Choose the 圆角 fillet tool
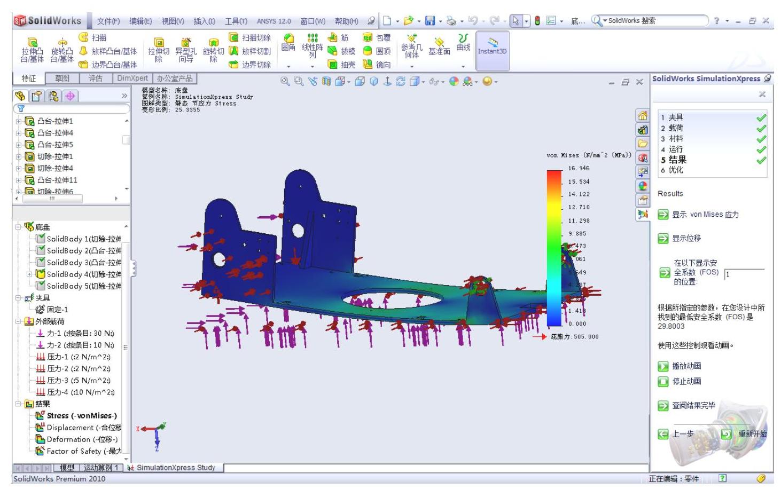The width and height of the screenshot is (781, 489). tap(288, 42)
